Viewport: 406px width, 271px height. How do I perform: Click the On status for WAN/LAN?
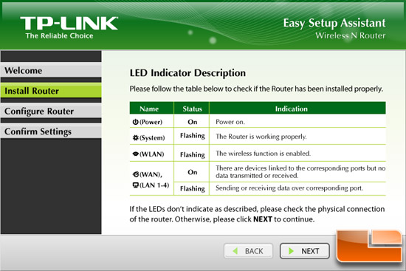pyautogui.click(x=193, y=172)
